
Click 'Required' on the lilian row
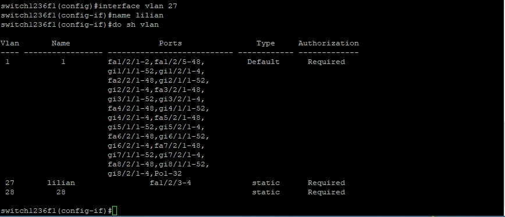326,183
